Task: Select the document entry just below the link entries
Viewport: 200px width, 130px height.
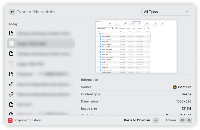Action: pyautogui.click(x=41, y=105)
